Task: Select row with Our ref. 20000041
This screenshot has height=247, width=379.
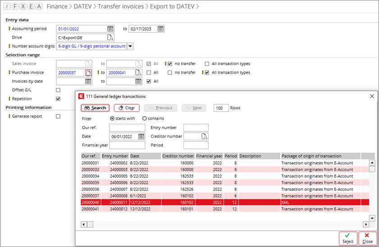Action: [x=225, y=209]
